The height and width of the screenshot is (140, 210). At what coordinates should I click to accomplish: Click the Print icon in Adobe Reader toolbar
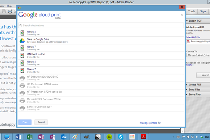10,11
